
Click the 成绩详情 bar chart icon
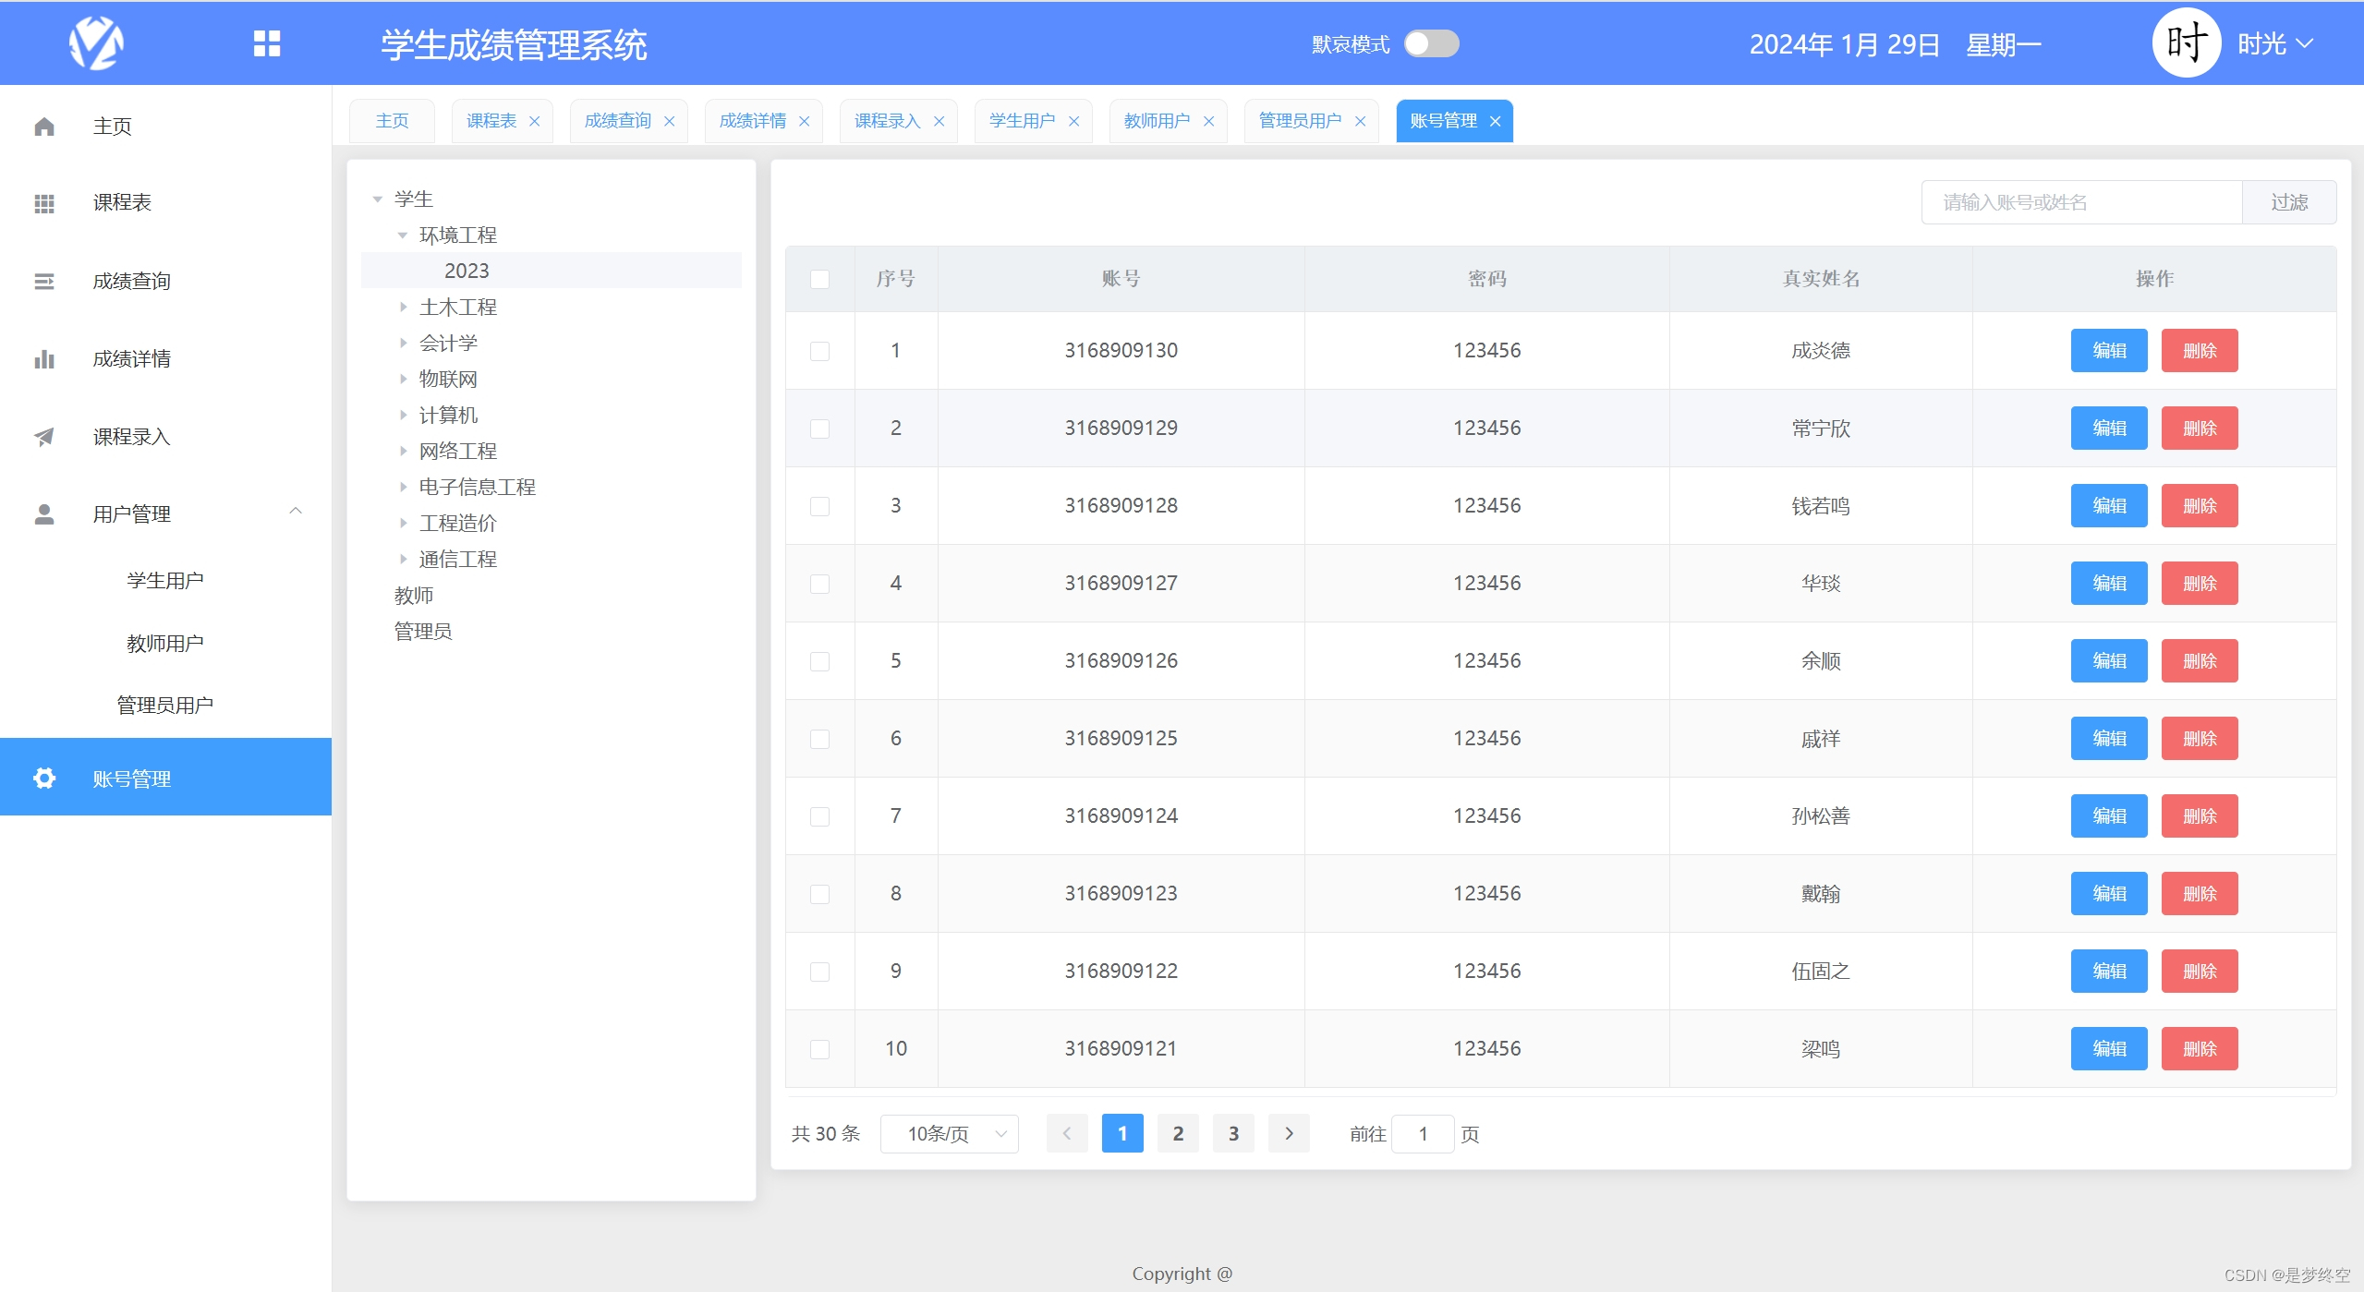[44, 359]
